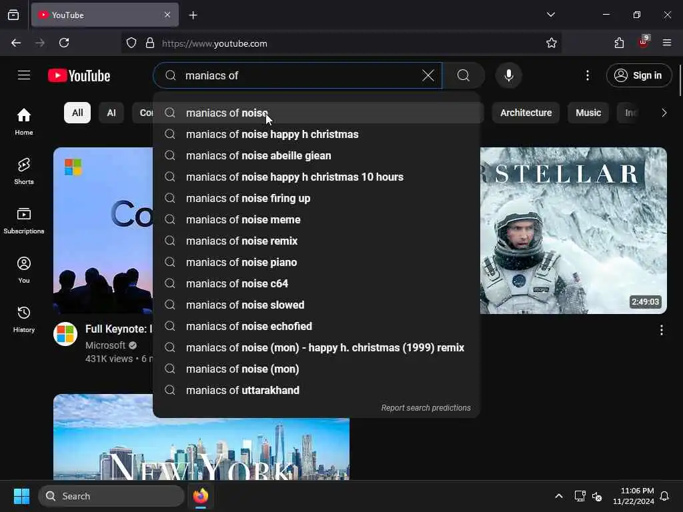Choose 'happy h. christmas (1999) remix' suggestion
683x512 pixels.
click(x=317, y=347)
